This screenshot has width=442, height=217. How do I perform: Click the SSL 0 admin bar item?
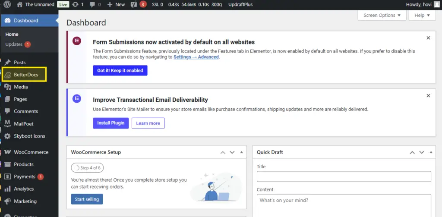pyautogui.click(x=157, y=4)
